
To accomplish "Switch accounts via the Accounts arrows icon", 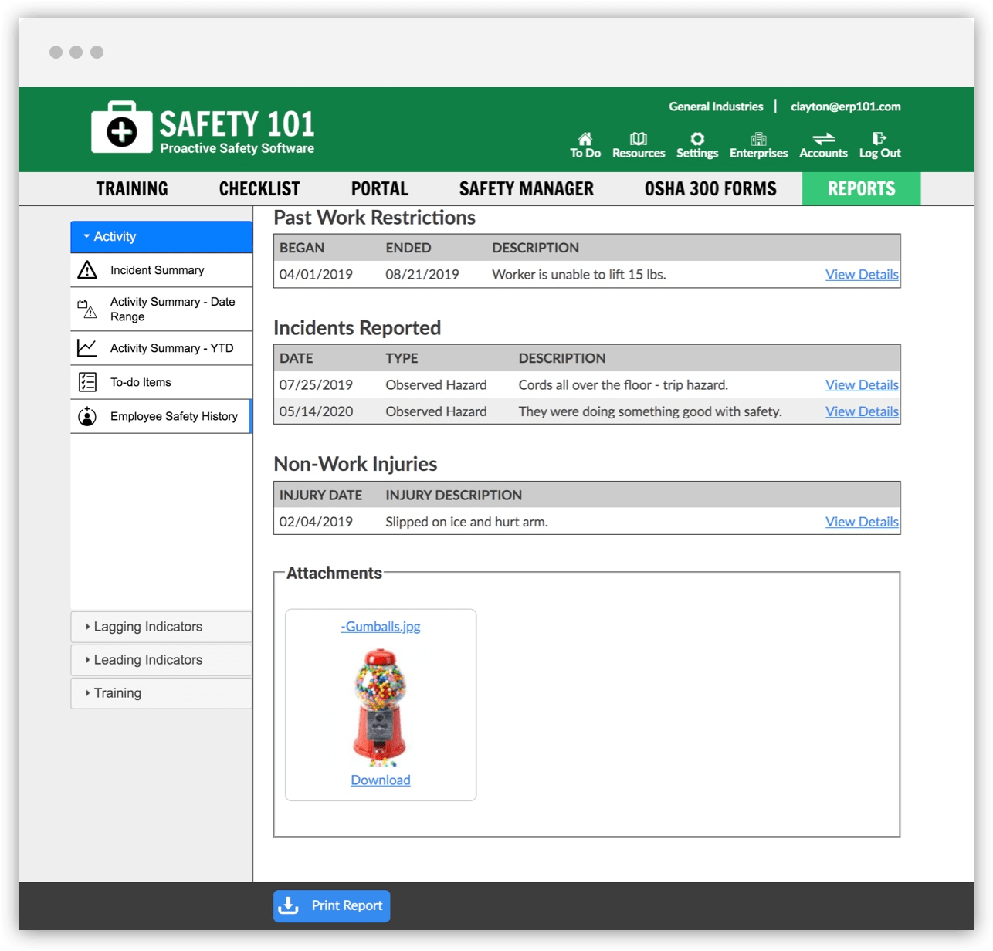I will (824, 139).
